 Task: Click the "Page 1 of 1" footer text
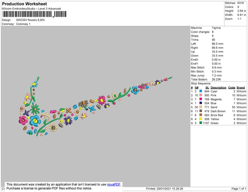pyautogui.click(x=239, y=189)
